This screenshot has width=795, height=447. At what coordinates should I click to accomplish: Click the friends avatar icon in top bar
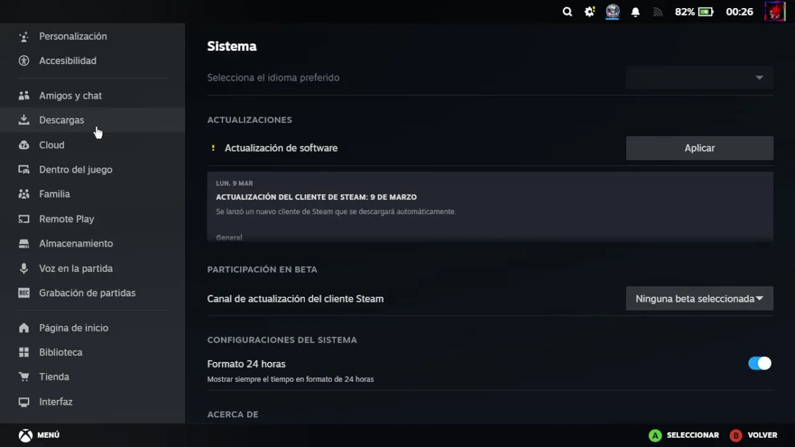[613, 12]
